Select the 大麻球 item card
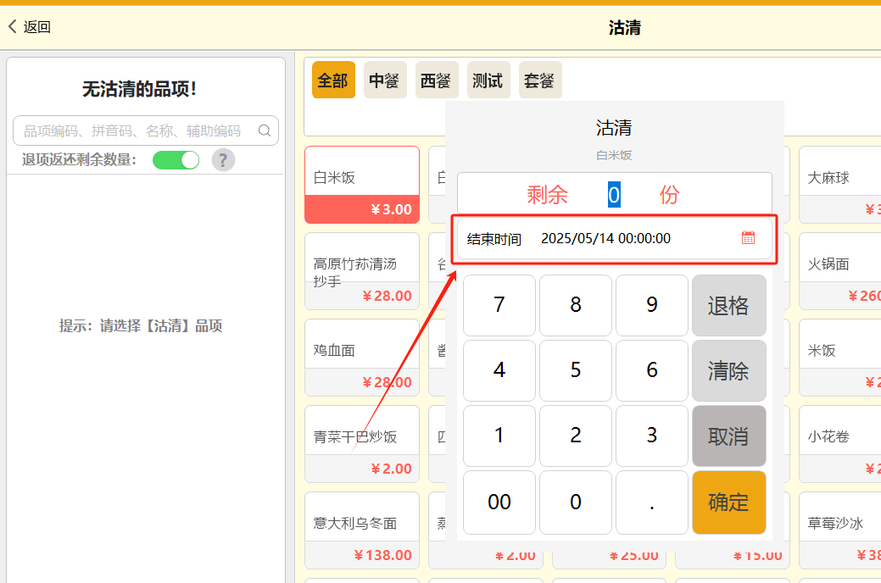This screenshot has height=583, width=881. click(840, 185)
